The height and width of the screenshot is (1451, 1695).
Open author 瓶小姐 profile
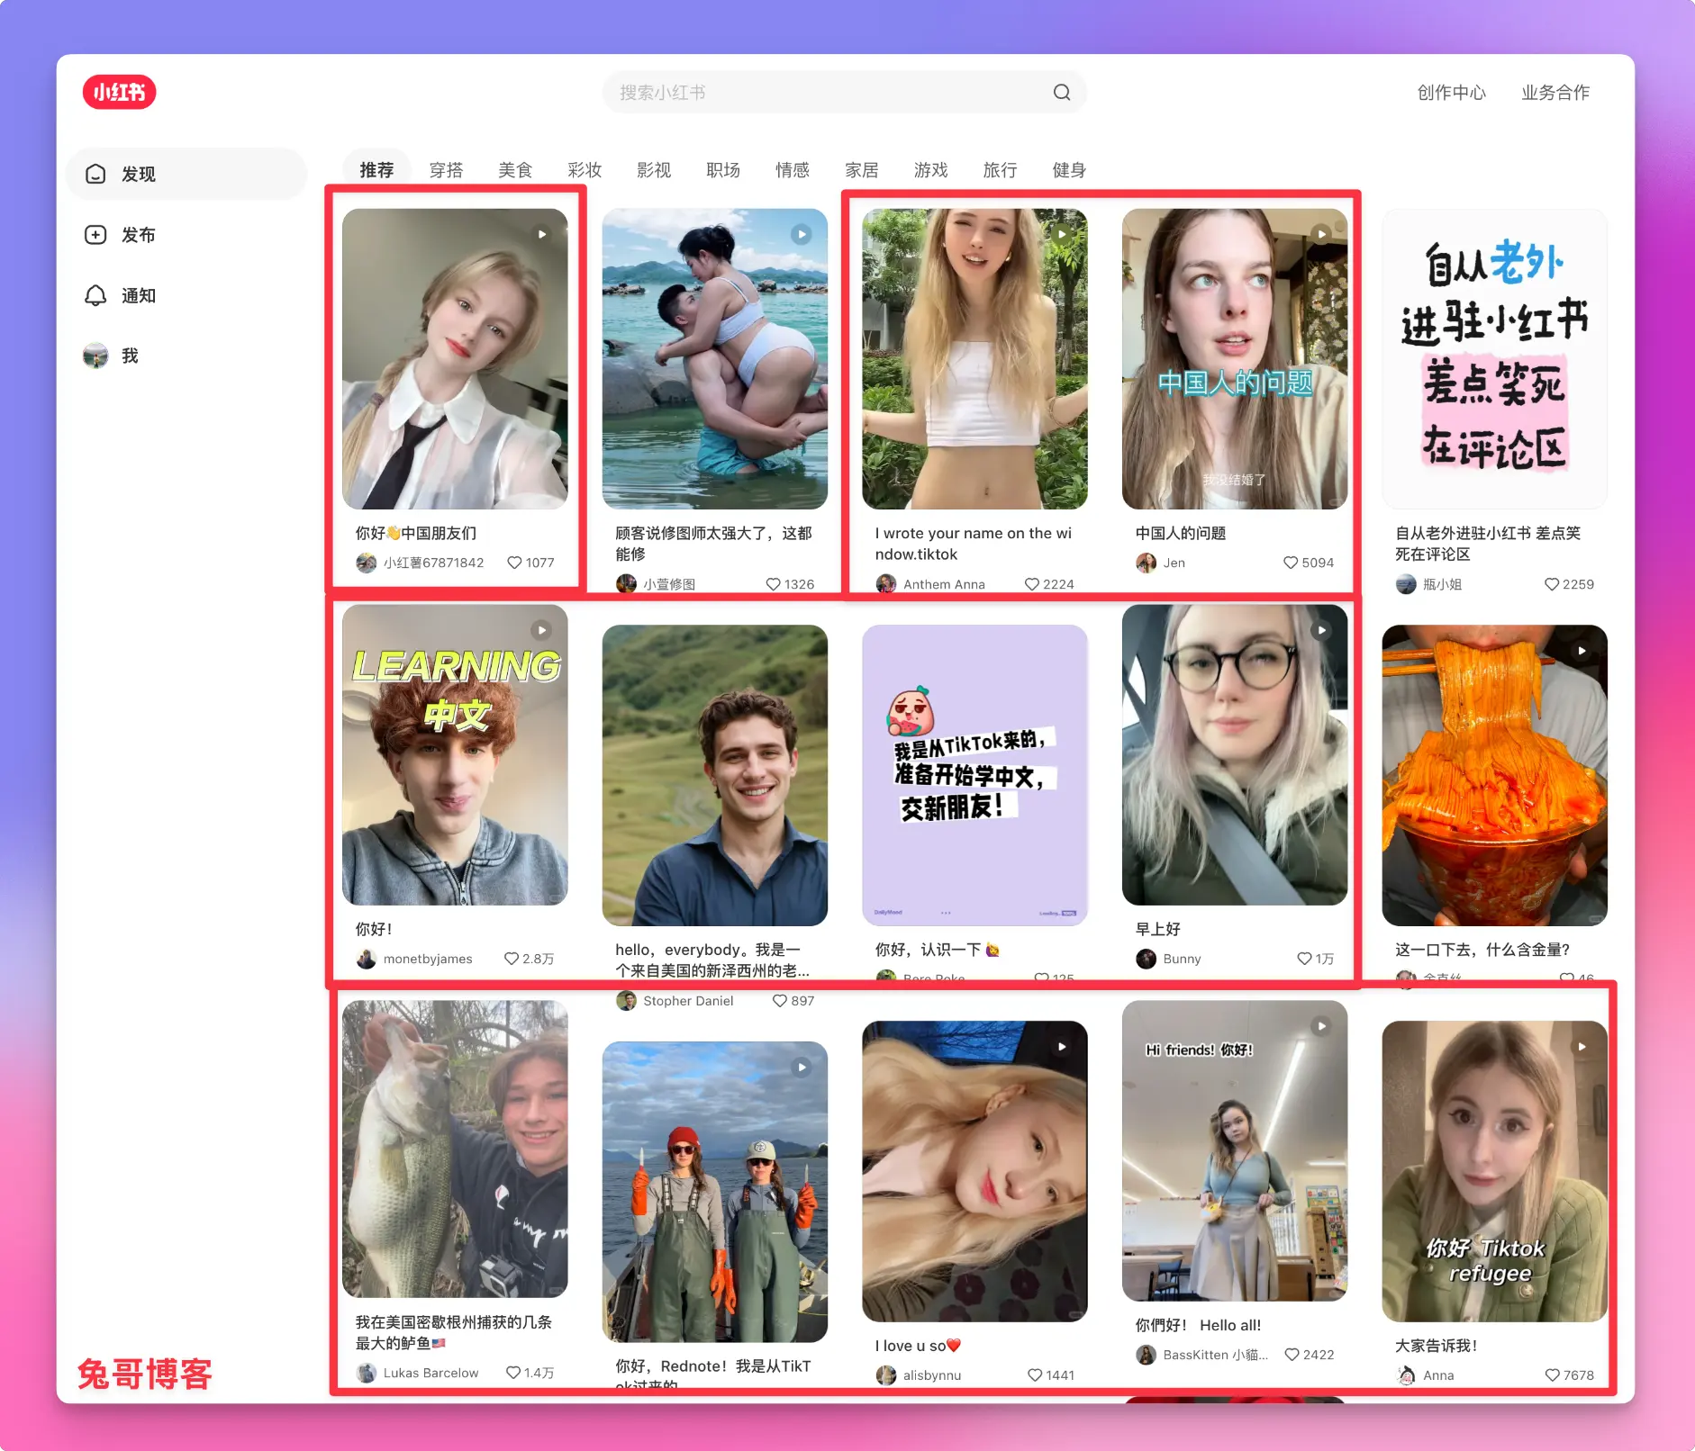(x=1429, y=584)
